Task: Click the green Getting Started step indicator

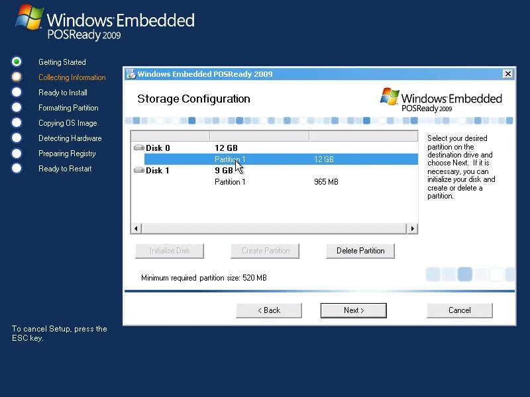Action: [17, 62]
